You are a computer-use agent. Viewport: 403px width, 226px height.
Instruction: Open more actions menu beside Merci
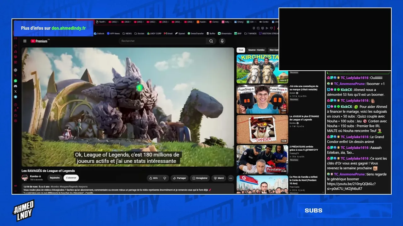coord(231,178)
